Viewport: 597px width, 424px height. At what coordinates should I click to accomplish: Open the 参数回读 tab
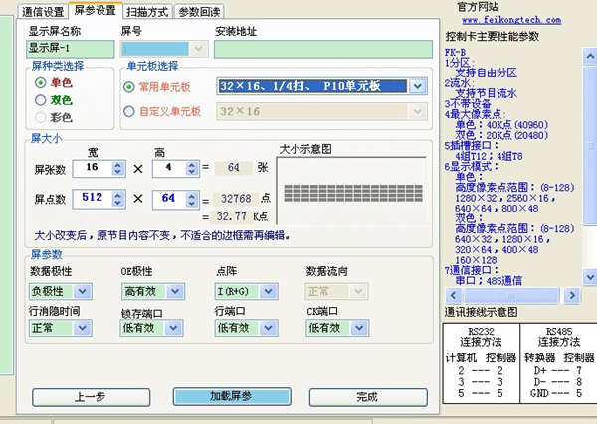pos(199,12)
